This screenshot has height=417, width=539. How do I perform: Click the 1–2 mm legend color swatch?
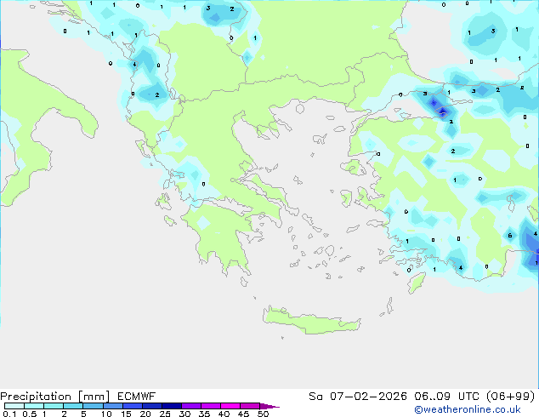[54, 406]
